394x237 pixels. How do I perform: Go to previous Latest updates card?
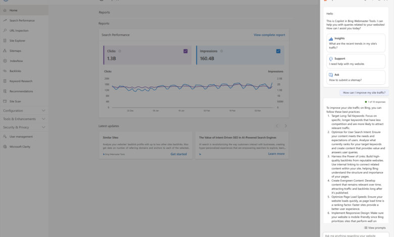277,126
